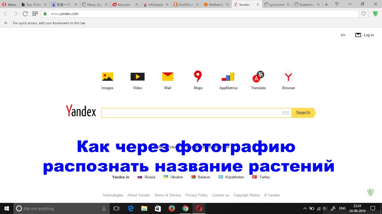Click the Yandex Search button

click(x=303, y=113)
